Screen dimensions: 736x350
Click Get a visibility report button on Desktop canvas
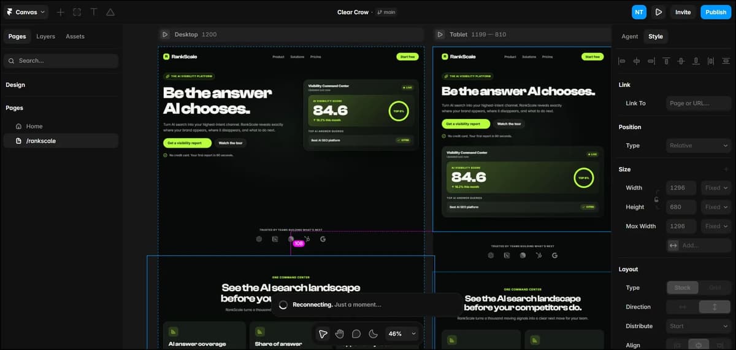coord(188,142)
